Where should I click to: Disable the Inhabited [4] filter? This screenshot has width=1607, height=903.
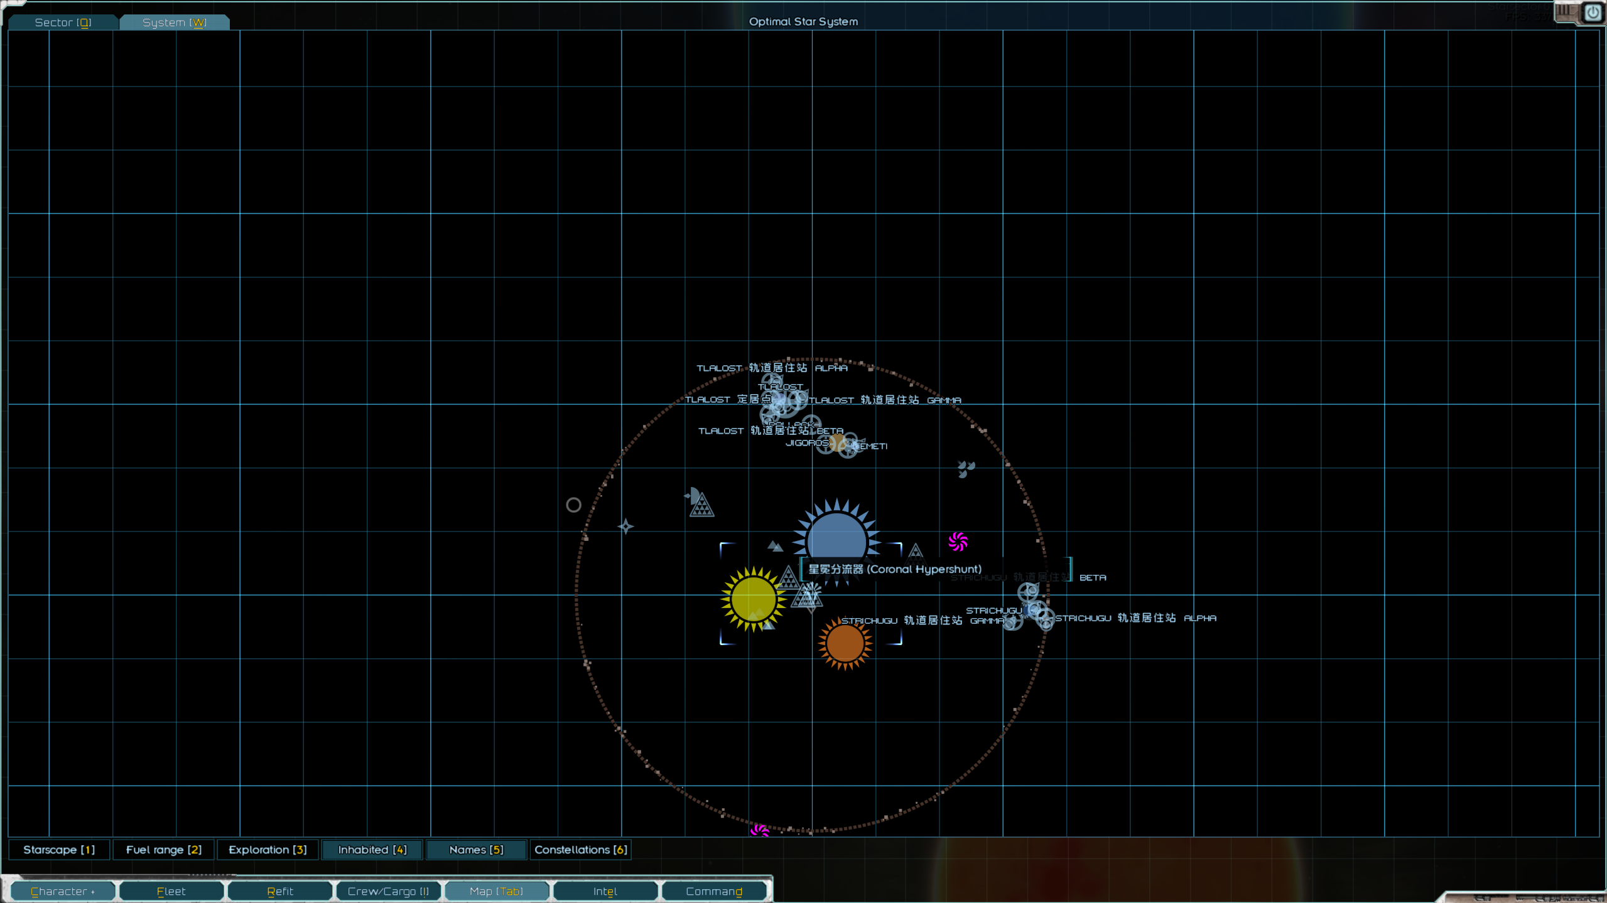click(372, 849)
